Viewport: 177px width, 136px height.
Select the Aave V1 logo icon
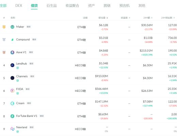(12, 52)
